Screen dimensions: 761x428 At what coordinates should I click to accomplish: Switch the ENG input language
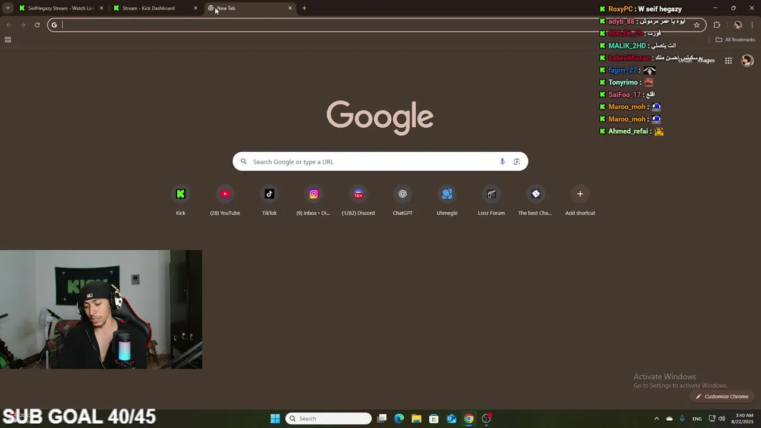(x=697, y=418)
